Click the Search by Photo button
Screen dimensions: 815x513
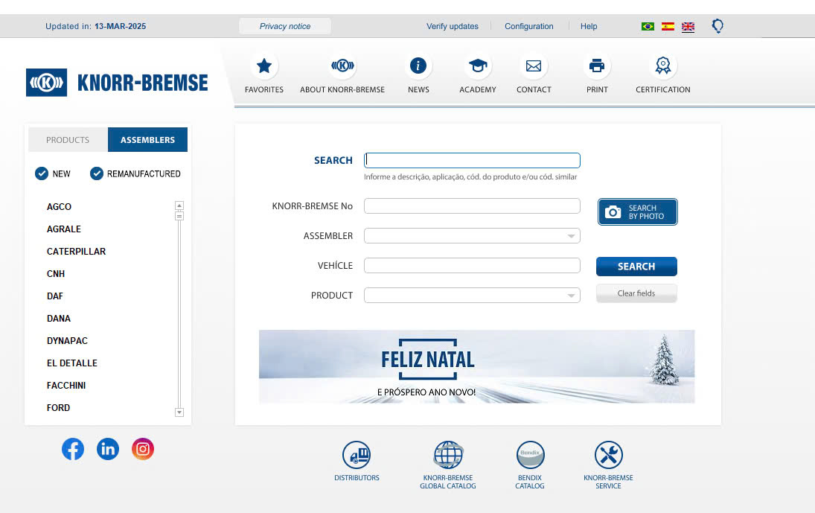(x=638, y=212)
